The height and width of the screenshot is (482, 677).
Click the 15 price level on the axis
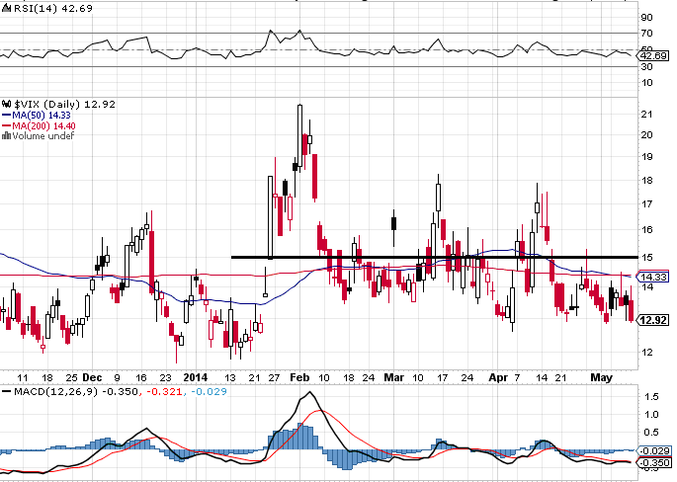tap(646, 258)
